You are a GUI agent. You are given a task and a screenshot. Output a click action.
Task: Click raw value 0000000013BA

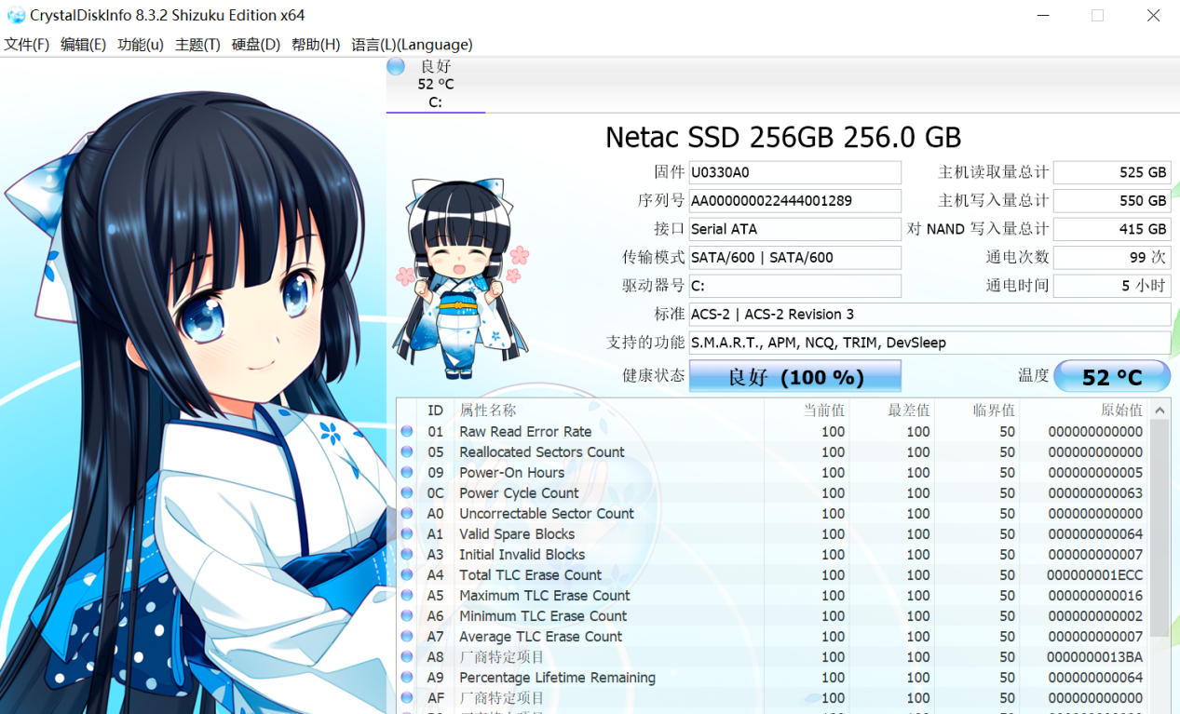click(1095, 656)
